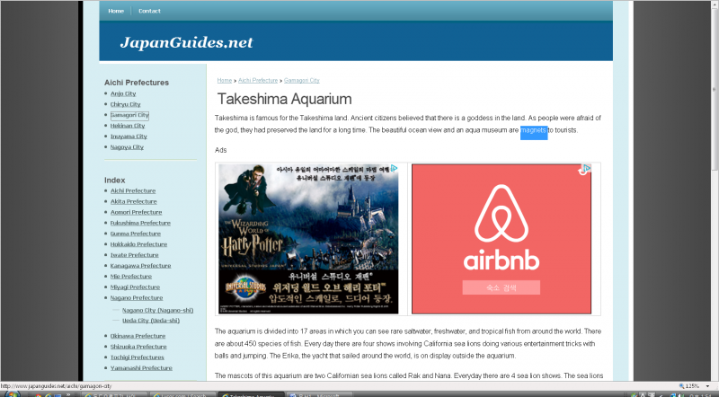Image resolution: width=719 pixels, height=397 pixels.
Task: Click the Airbnb ad's Korean search button
Action: pos(501,287)
